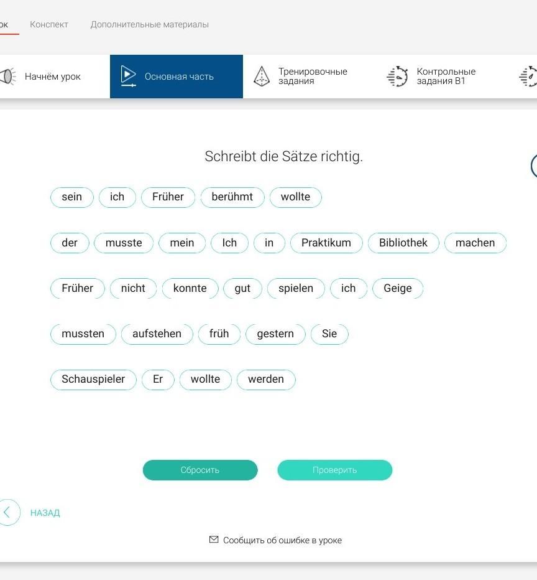Click the pyramid icon of Тренировочные задания

click(x=262, y=77)
